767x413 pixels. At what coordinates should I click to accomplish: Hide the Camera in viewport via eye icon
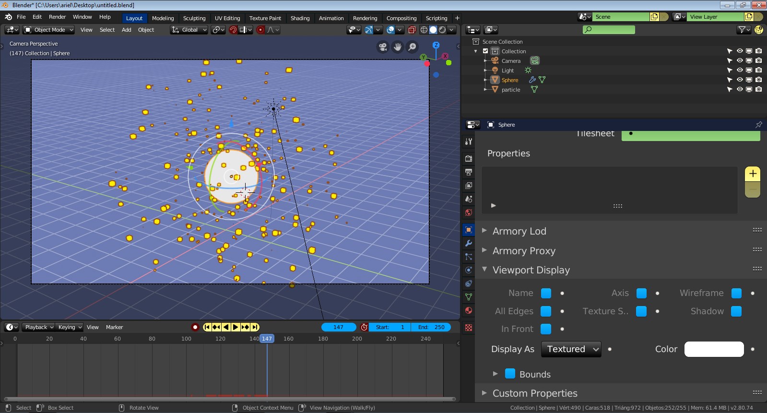[740, 61]
